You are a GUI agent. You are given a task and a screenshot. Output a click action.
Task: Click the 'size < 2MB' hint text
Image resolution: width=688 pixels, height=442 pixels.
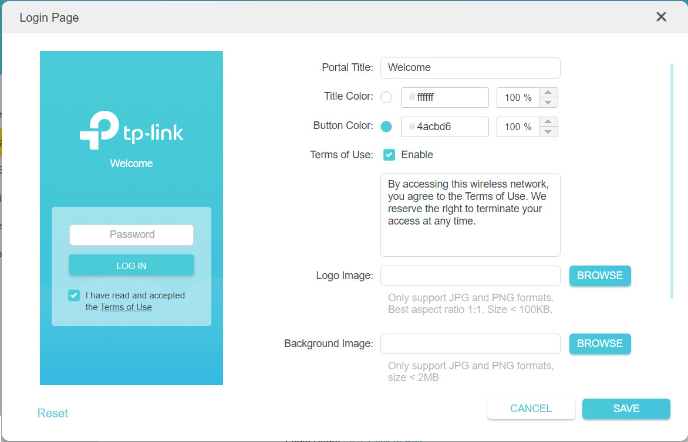(x=413, y=378)
